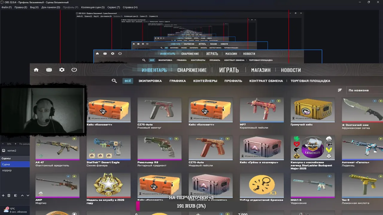The height and width of the screenshot is (215, 383).
Task: Select the MP7 Коралловый пейсли item
Action: point(262,113)
